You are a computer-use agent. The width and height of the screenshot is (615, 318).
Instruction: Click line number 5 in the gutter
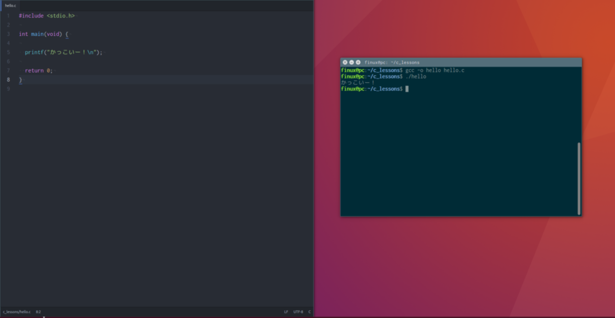coord(9,52)
